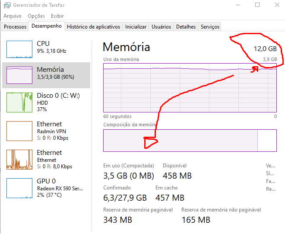Click the Task Manager app icon in title bar
285x234 pixels.
[7, 5]
